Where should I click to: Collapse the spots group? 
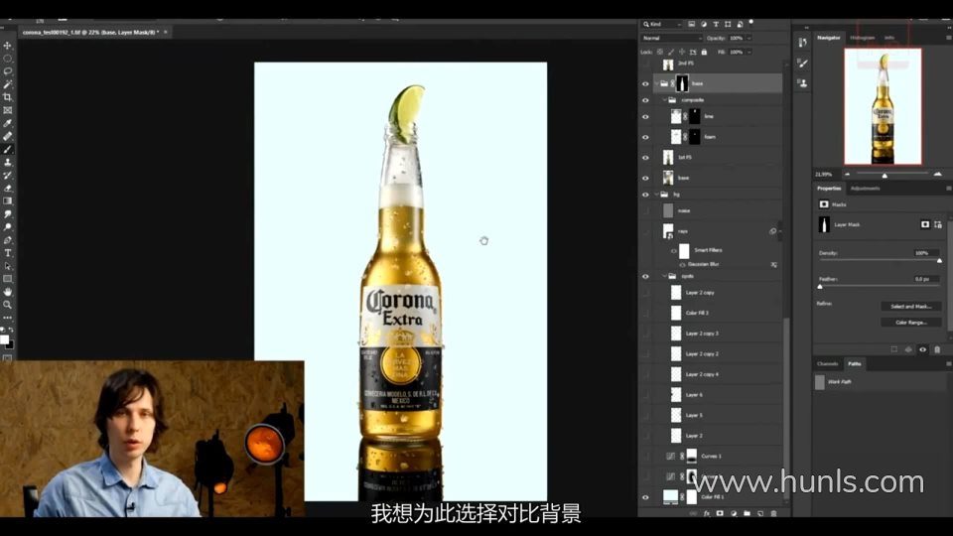664,276
